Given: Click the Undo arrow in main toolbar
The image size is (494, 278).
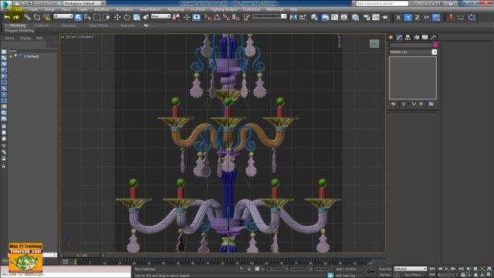Looking at the screenshot, I should [7, 17].
